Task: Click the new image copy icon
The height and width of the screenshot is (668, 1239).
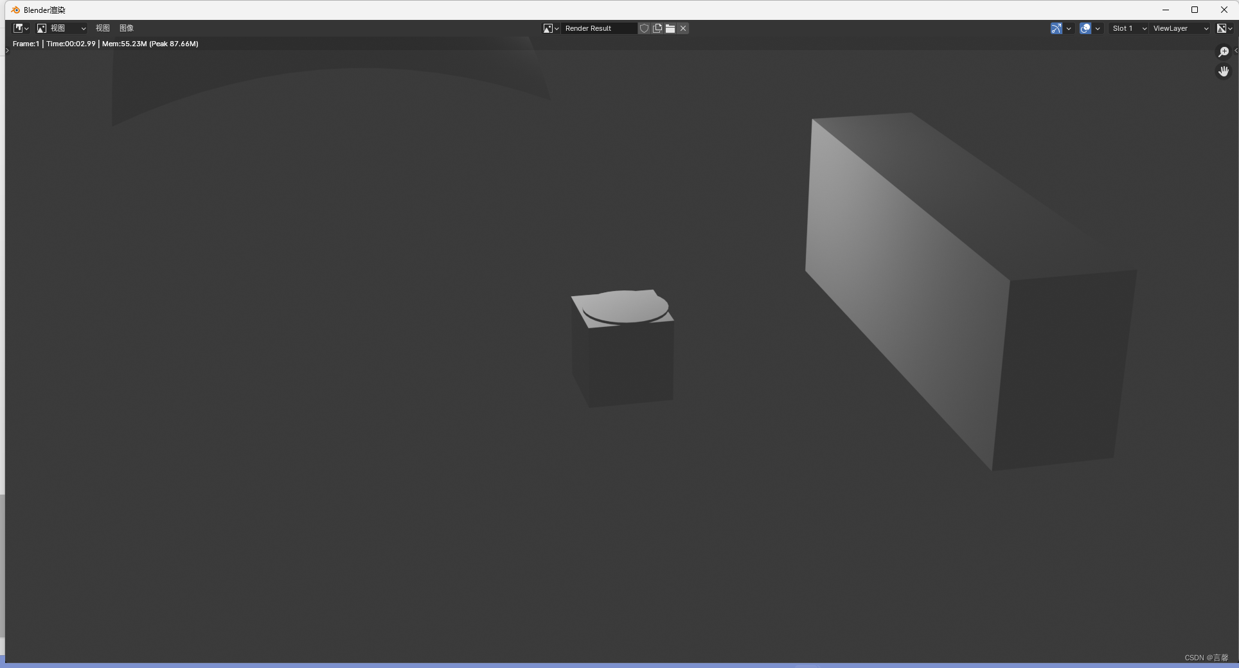Action: (x=657, y=28)
